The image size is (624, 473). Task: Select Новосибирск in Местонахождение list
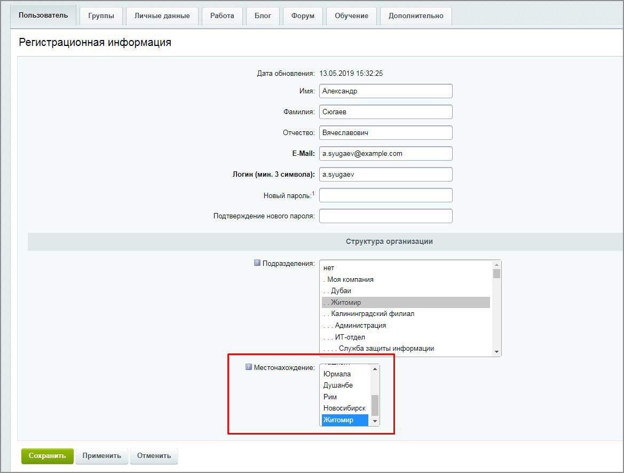345,408
